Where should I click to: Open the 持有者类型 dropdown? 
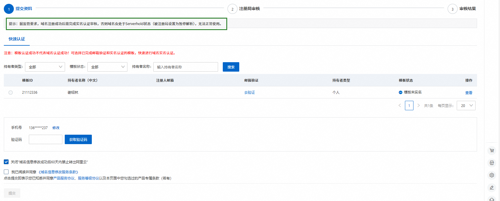[x=45, y=67]
